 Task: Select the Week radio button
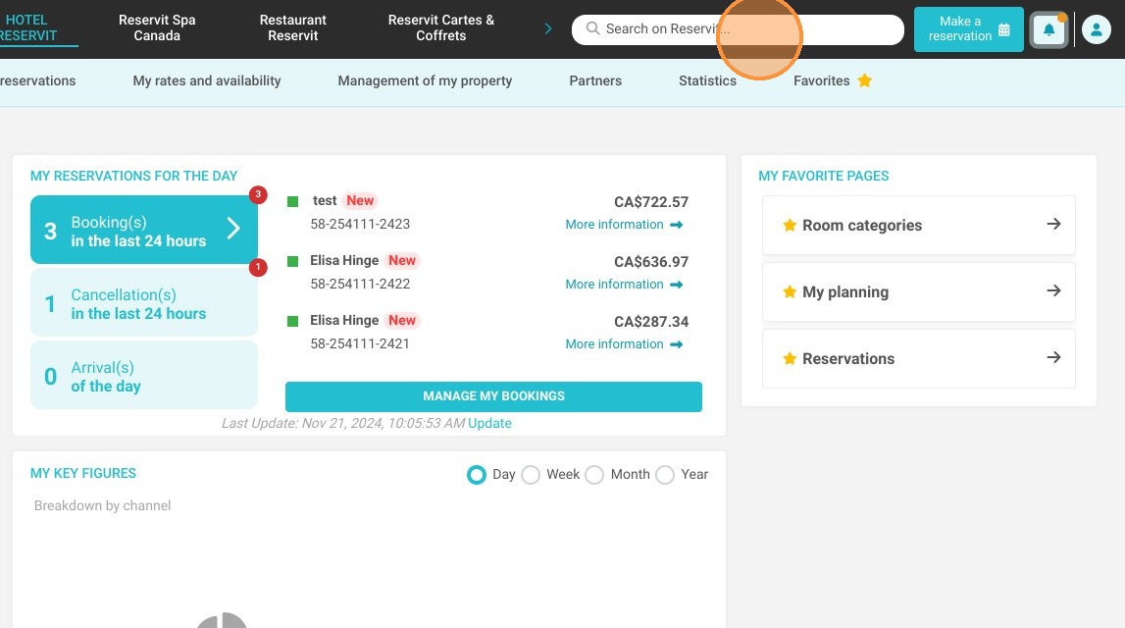(531, 474)
